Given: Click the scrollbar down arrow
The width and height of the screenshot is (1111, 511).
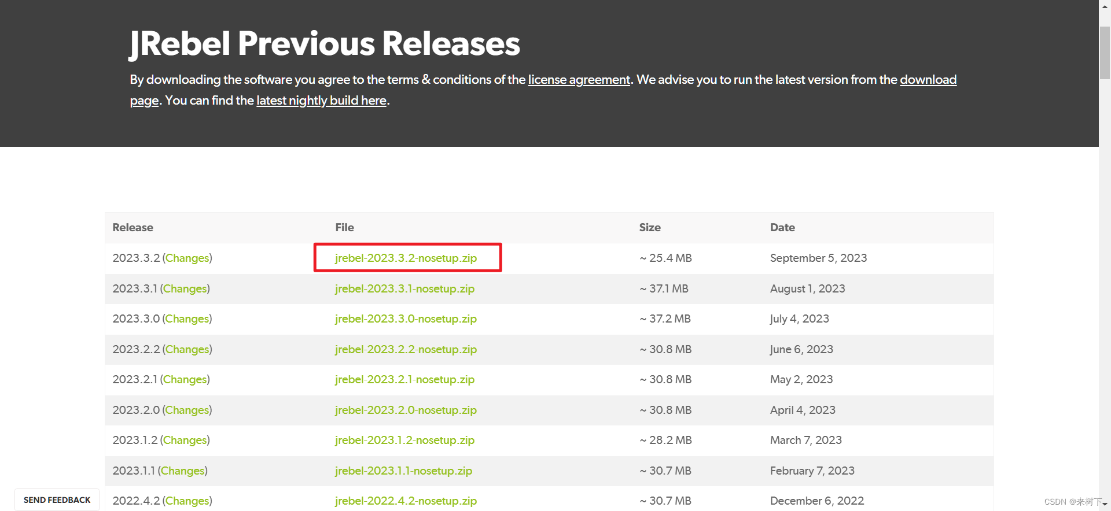Looking at the screenshot, I should [1105, 505].
